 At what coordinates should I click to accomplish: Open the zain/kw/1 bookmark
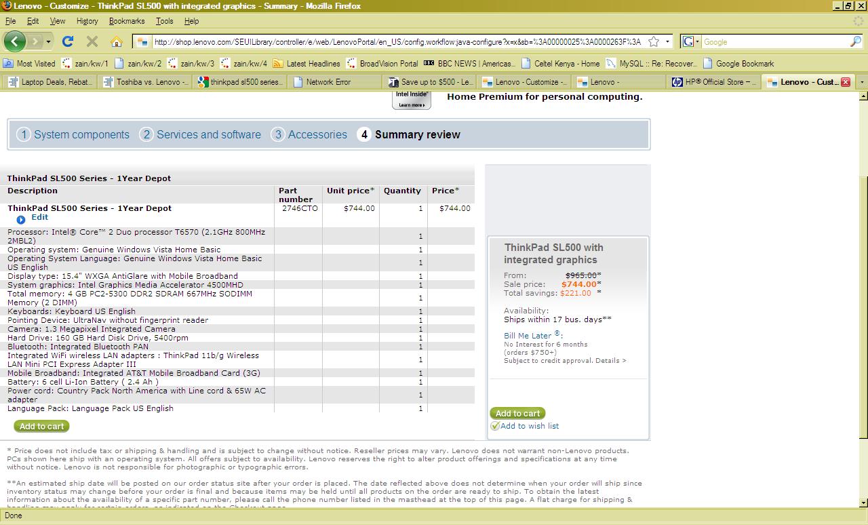click(x=85, y=63)
